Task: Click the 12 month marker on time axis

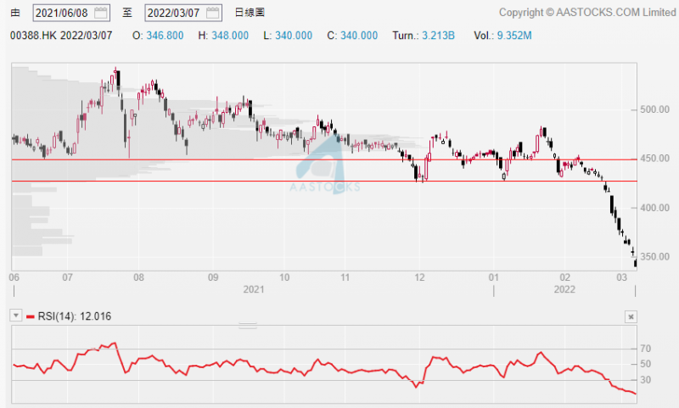Action: click(x=419, y=277)
